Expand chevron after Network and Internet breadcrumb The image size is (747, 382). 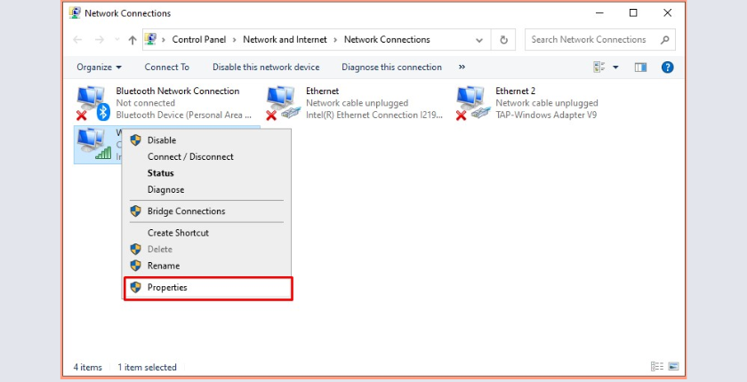tap(335, 39)
